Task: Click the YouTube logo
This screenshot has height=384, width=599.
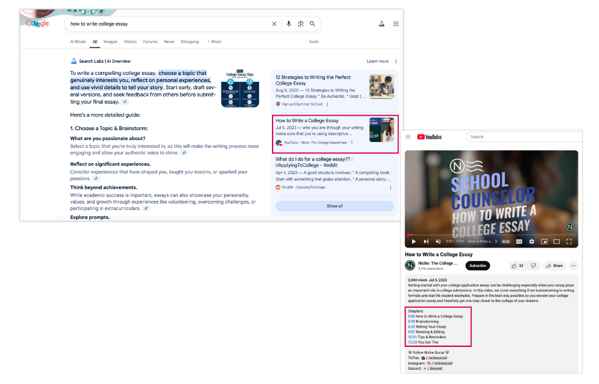Action: tap(429, 137)
